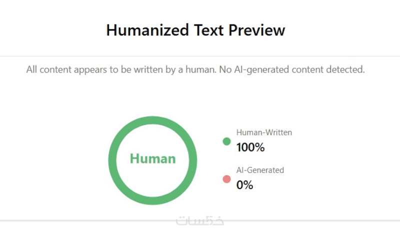Click the 0% AI-generated score value

tap(244, 185)
